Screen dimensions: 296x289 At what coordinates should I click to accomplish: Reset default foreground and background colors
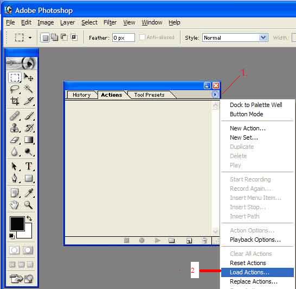pyautogui.click(x=12, y=236)
